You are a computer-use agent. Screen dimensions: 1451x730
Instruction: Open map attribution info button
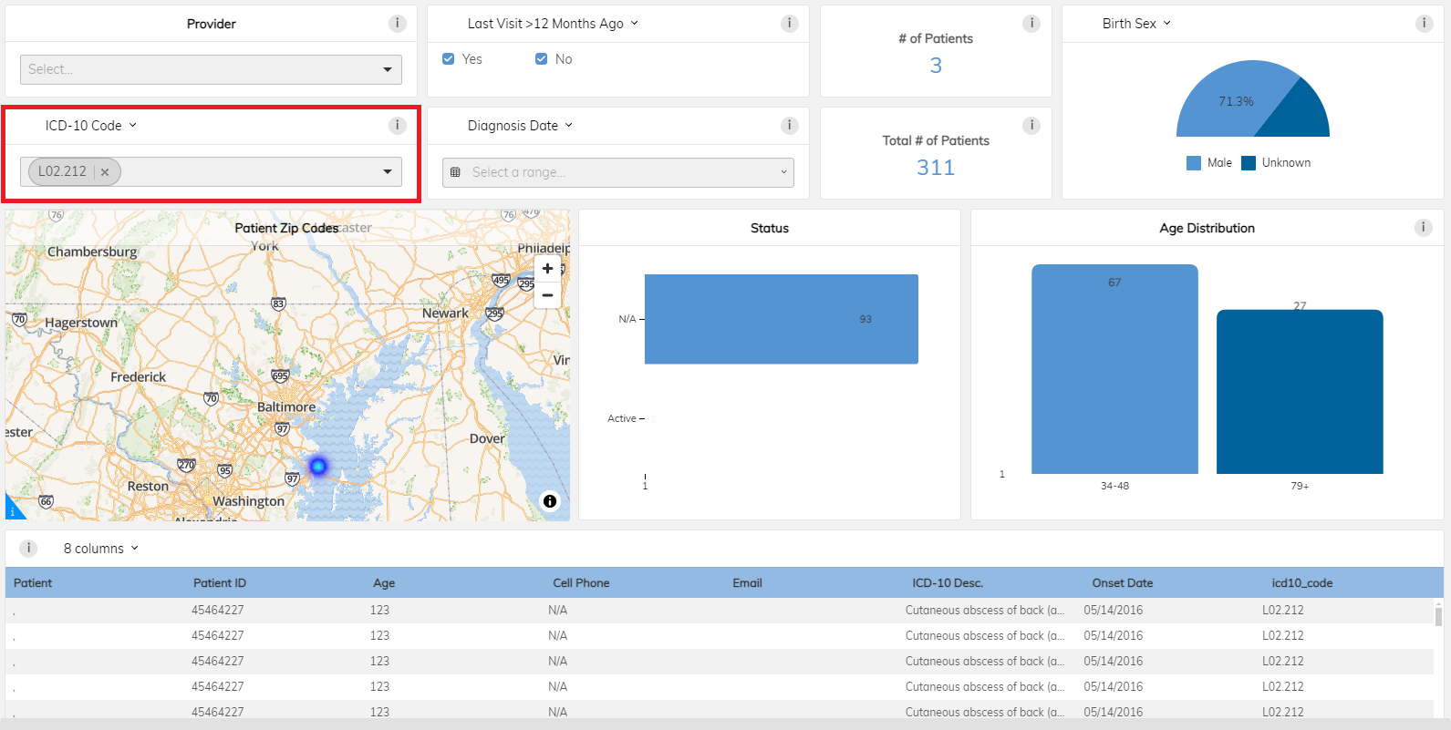550,501
